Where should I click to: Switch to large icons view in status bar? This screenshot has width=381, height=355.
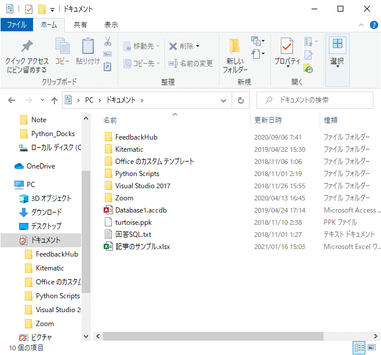coord(372,347)
